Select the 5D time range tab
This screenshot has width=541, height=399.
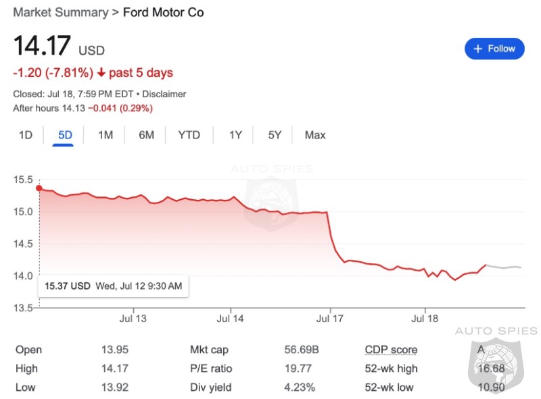pos(65,135)
